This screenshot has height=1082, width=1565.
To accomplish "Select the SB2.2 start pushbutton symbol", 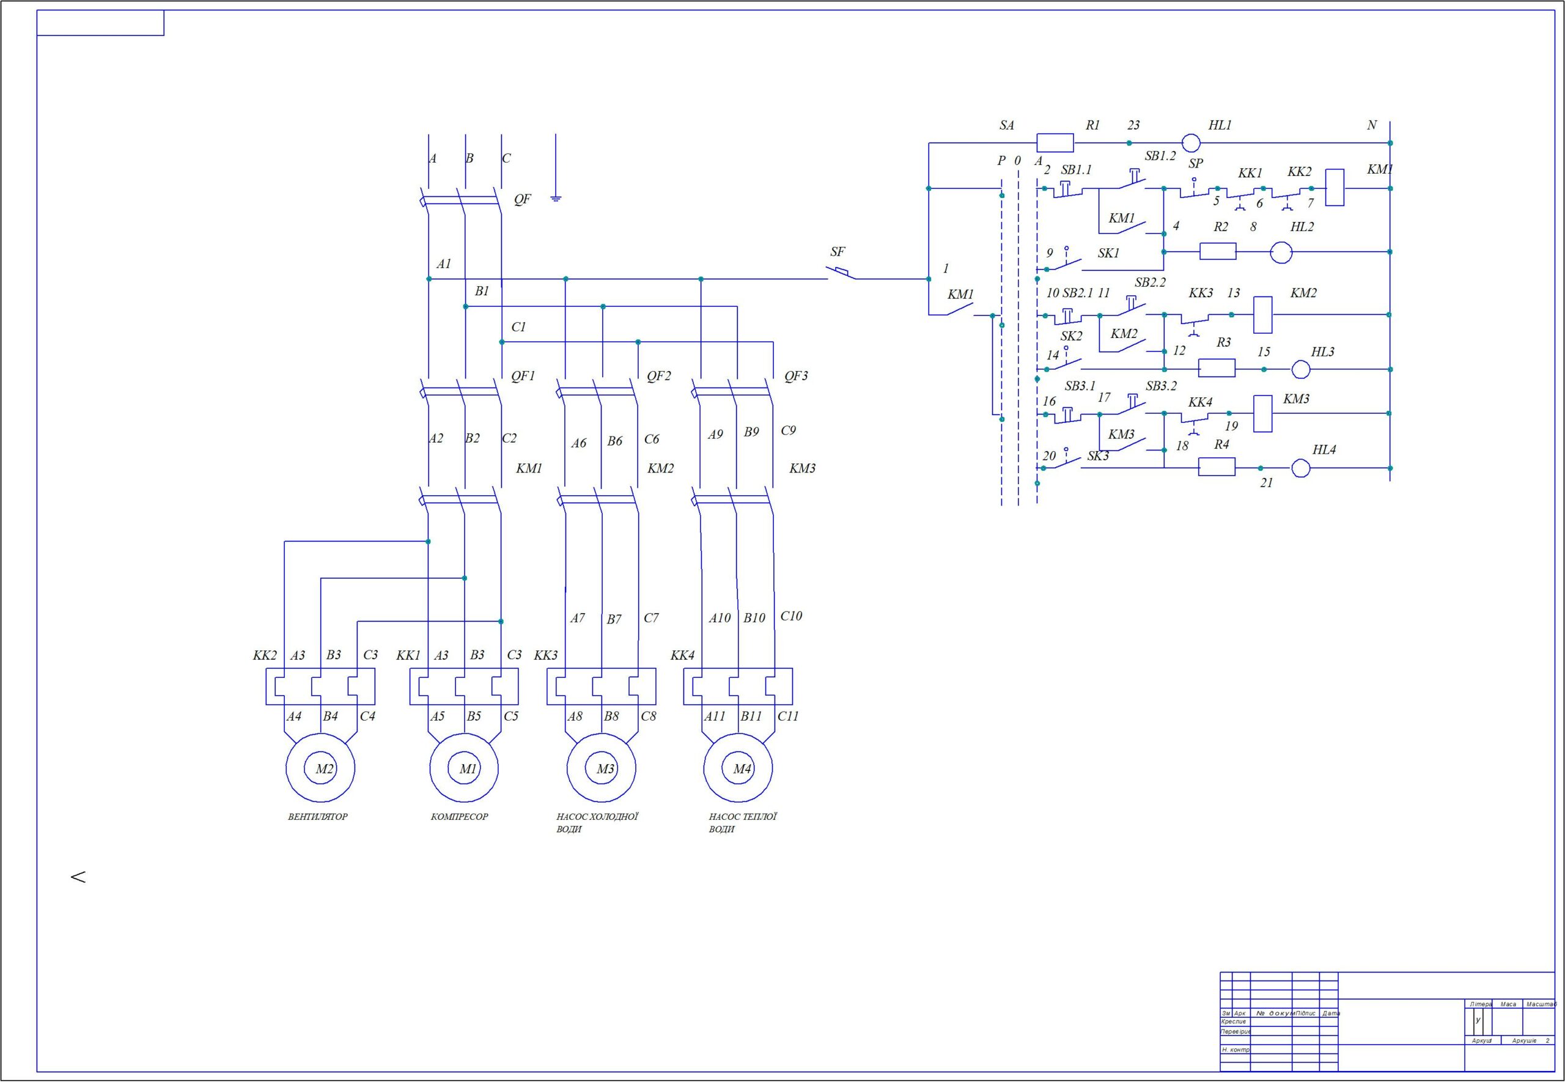I will coord(1132,305).
